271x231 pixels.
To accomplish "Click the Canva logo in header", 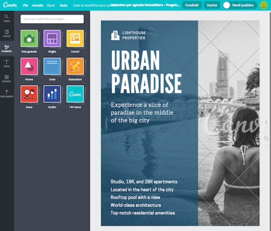I will click(x=10, y=5).
